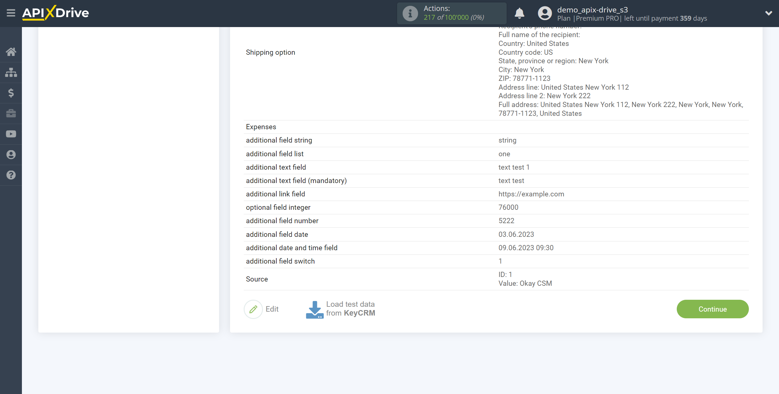Select the additional field list label

[x=275, y=154]
